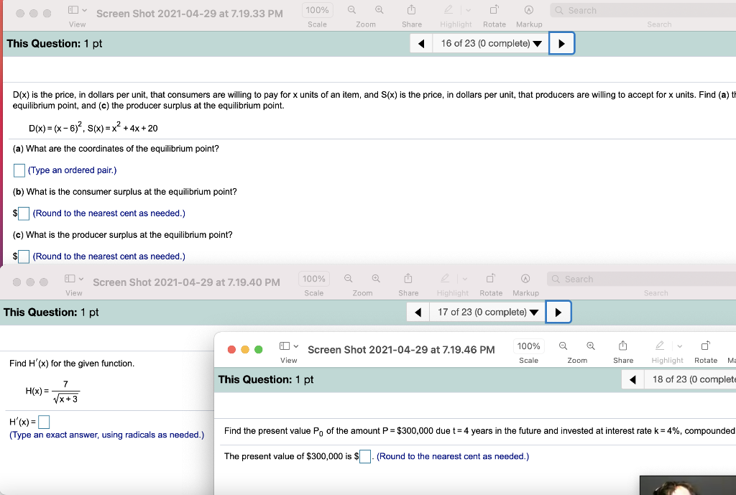Click the Rotate icon in the top Preview toolbar
This screenshot has width=736, height=495.
tap(494, 10)
